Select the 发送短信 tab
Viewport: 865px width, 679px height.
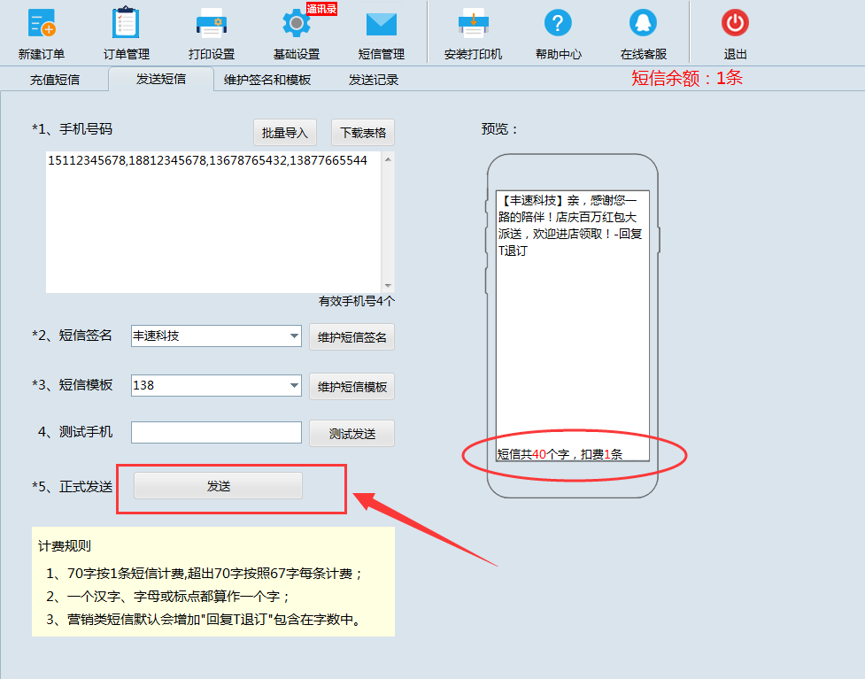tap(161, 79)
